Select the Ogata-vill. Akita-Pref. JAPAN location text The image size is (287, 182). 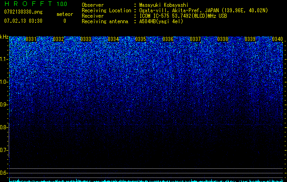tap(204, 10)
